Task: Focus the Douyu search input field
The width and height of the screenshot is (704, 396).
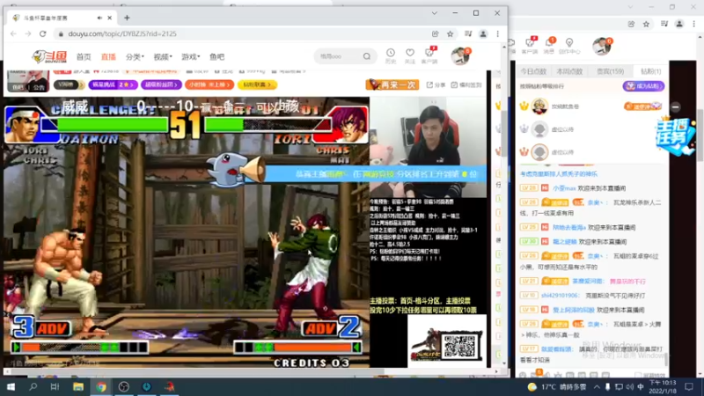Action: point(339,56)
